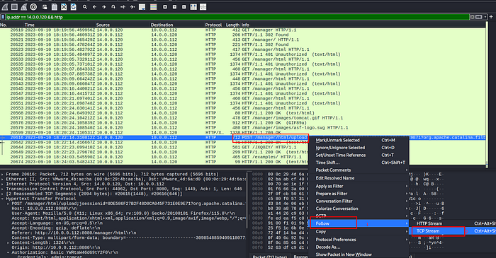Apply the display filter text

coord(478,17)
